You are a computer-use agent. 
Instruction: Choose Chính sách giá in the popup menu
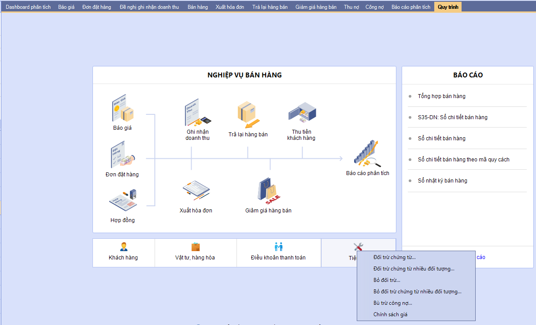[x=390, y=314]
